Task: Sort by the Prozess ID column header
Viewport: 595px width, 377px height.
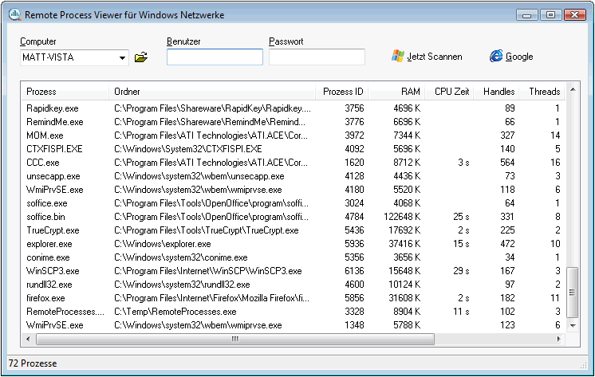Action: coord(342,92)
